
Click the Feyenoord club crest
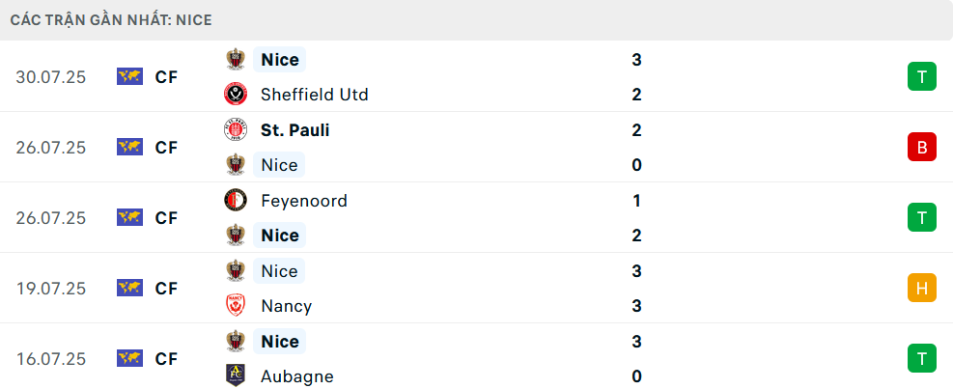tap(236, 200)
